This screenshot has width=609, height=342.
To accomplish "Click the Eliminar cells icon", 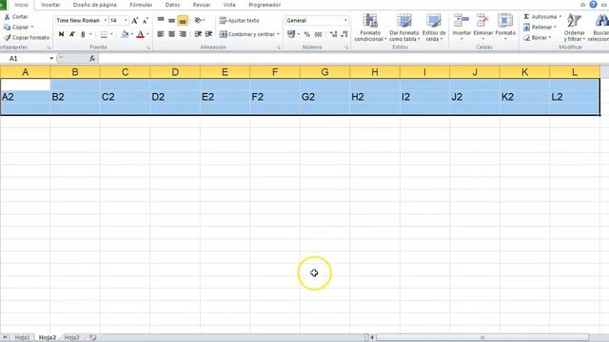I will coord(482,21).
